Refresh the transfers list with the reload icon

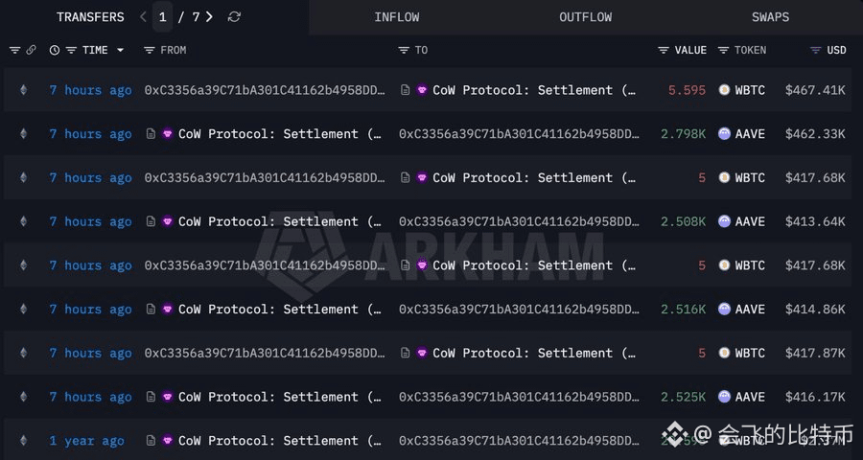click(234, 17)
